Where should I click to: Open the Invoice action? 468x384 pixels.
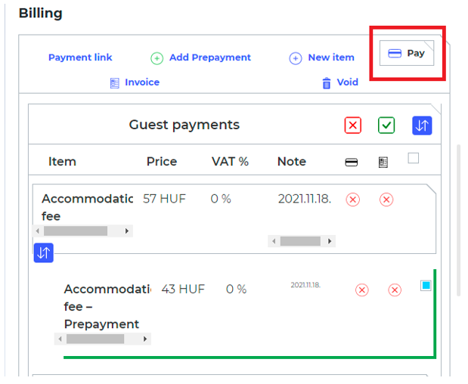135,82
